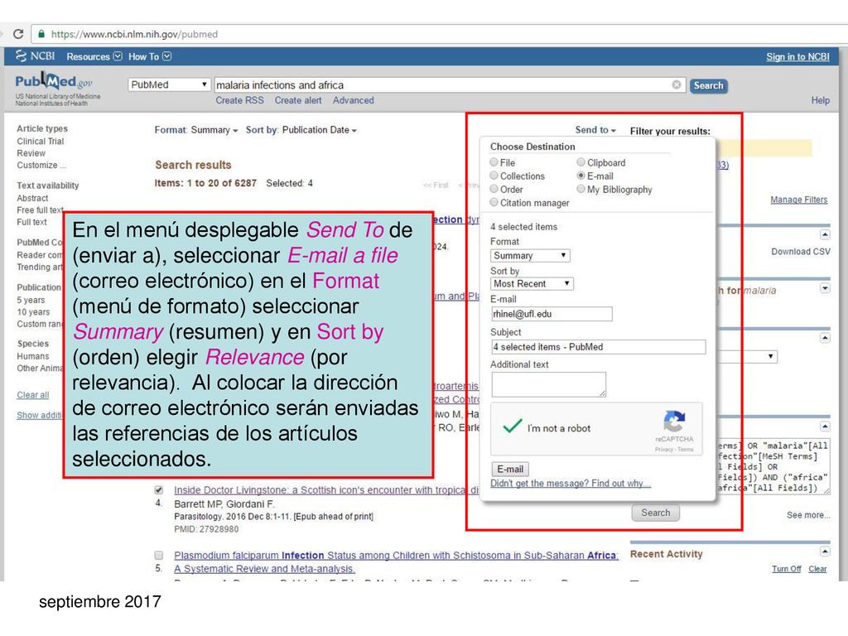Toggle checkbox for Plasmodium falciparum Infection article
Image resolution: width=848 pixels, height=636 pixels.
(158, 556)
